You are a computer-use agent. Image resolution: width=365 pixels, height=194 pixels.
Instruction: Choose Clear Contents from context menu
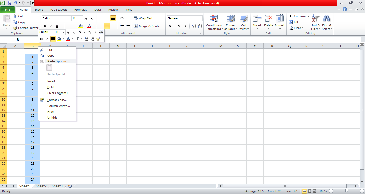57,93
